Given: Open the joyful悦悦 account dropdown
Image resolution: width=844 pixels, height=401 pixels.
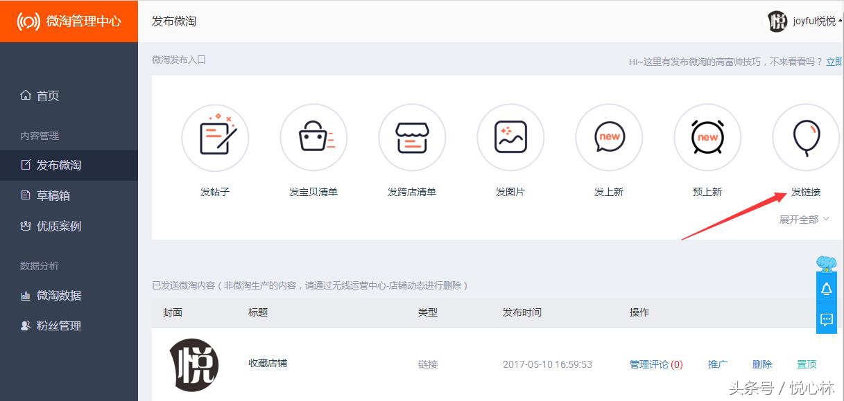Looking at the screenshot, I should tap(807, 21).
